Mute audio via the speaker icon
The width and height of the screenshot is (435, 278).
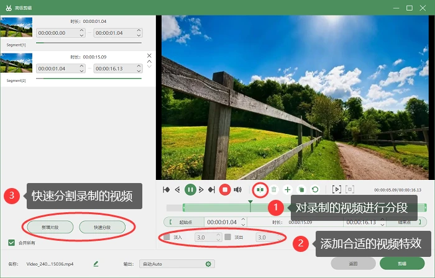click(x=237, y=190)
